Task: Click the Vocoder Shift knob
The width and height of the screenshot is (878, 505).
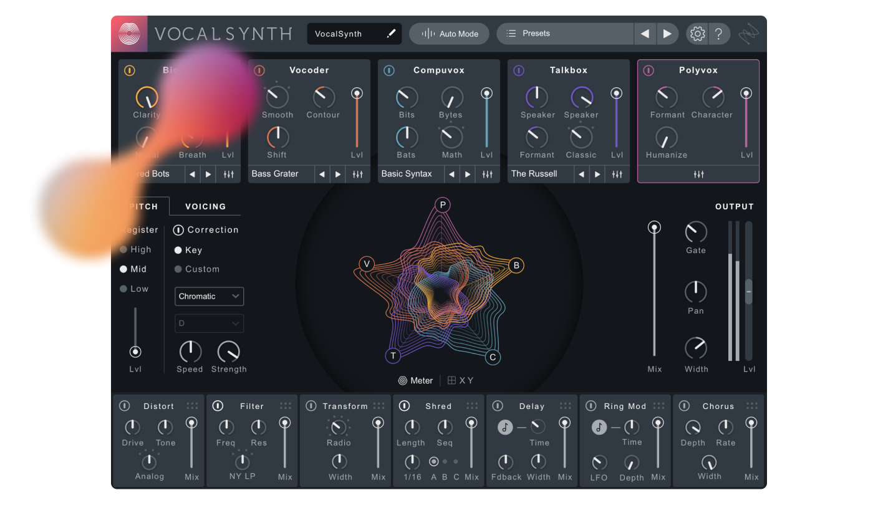Action: 277,138
